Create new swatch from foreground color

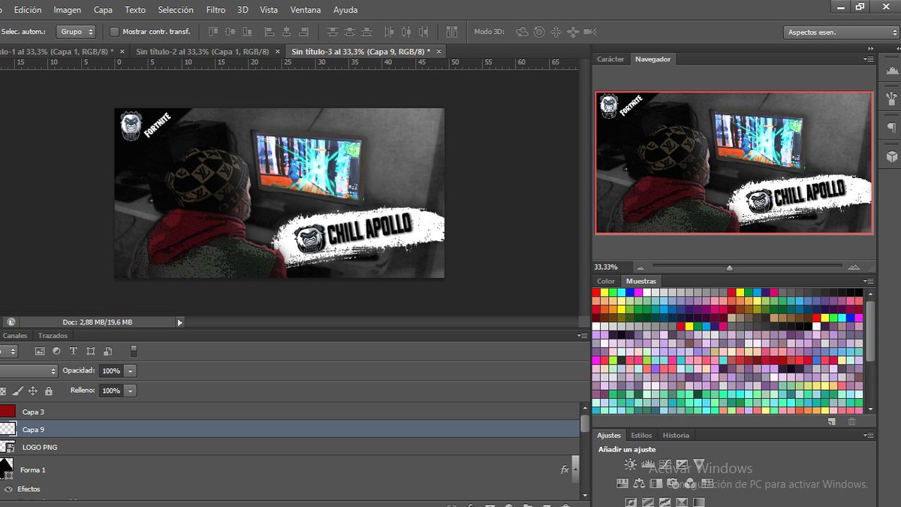point(831,421)
